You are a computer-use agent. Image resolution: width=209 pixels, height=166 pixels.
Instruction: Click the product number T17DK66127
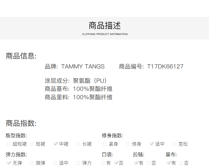coord(165,67)
